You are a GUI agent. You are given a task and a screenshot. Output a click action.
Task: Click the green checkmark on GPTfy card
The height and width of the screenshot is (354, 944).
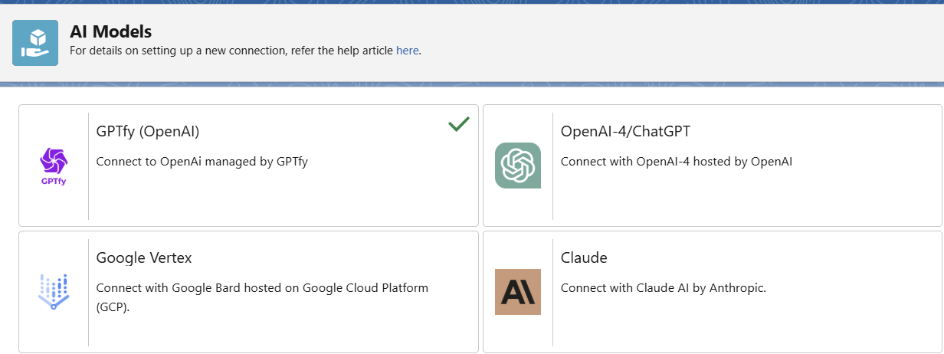tap(459, 123)
